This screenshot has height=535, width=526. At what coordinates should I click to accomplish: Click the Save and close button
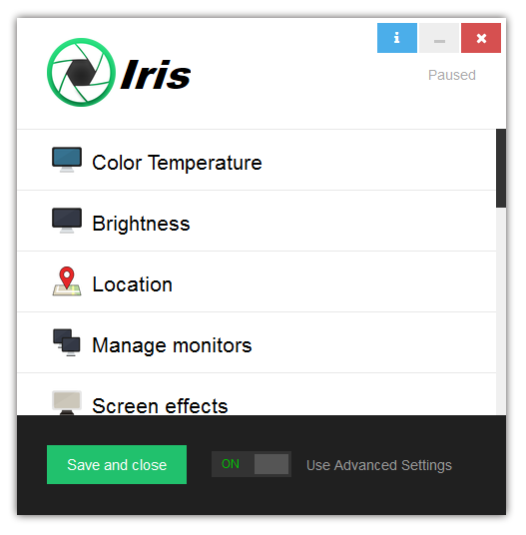coord(117,464)
